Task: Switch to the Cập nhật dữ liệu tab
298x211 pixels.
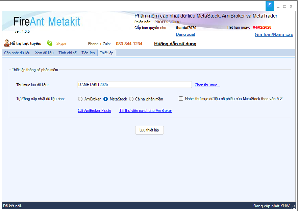Action: click(x=17, y=53)
